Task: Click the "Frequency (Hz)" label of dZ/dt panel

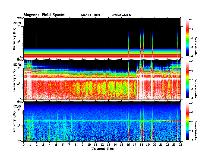Action: click(14, 122)
